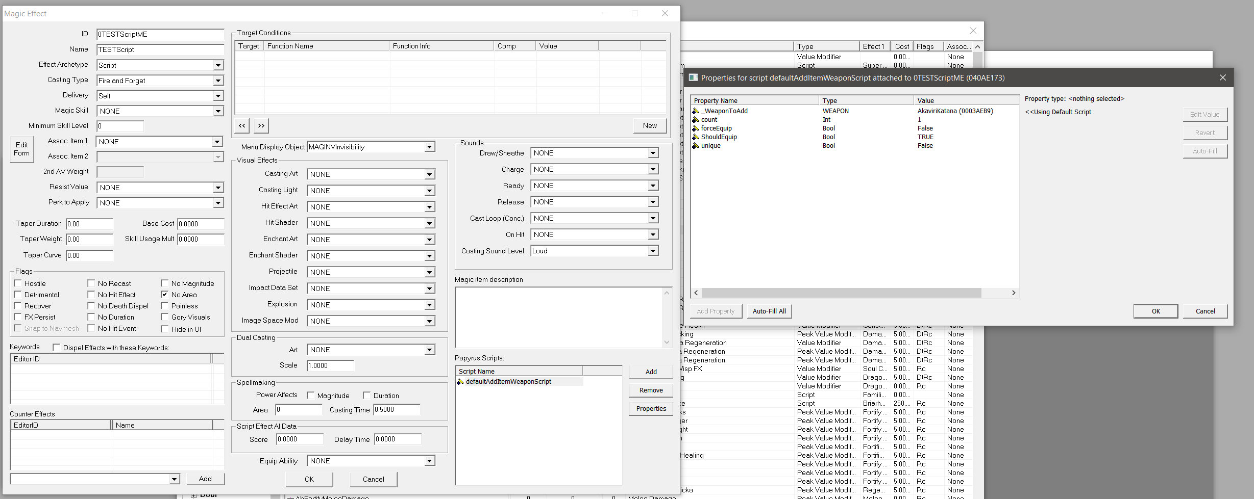Viewport: 1254px width, 499px height.
Task: Click the >> conditions button
Action: point(261,125)
